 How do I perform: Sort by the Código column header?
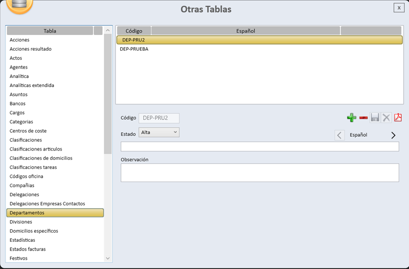pyautogui.click(x=134, y=31)
